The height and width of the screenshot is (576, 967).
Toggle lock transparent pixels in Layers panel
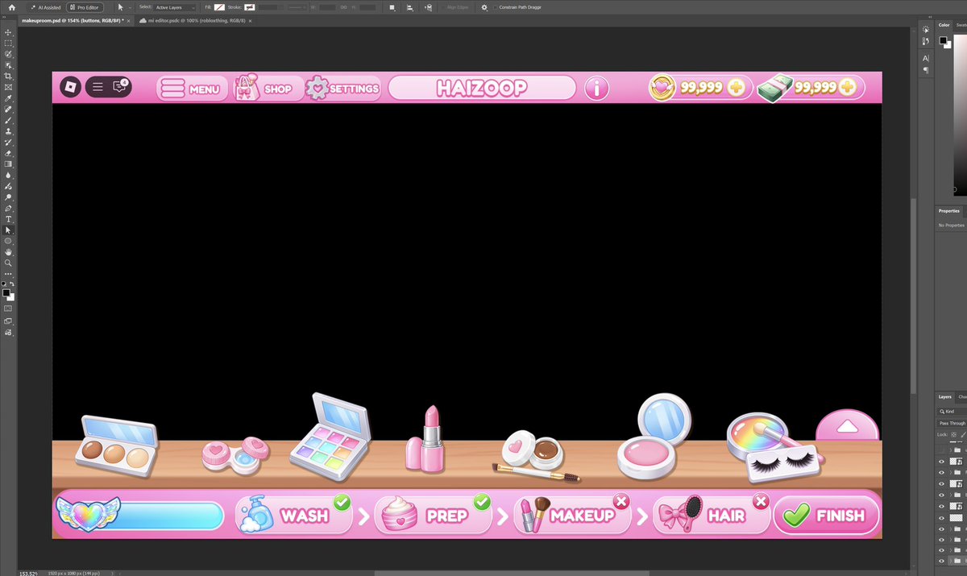954,435
